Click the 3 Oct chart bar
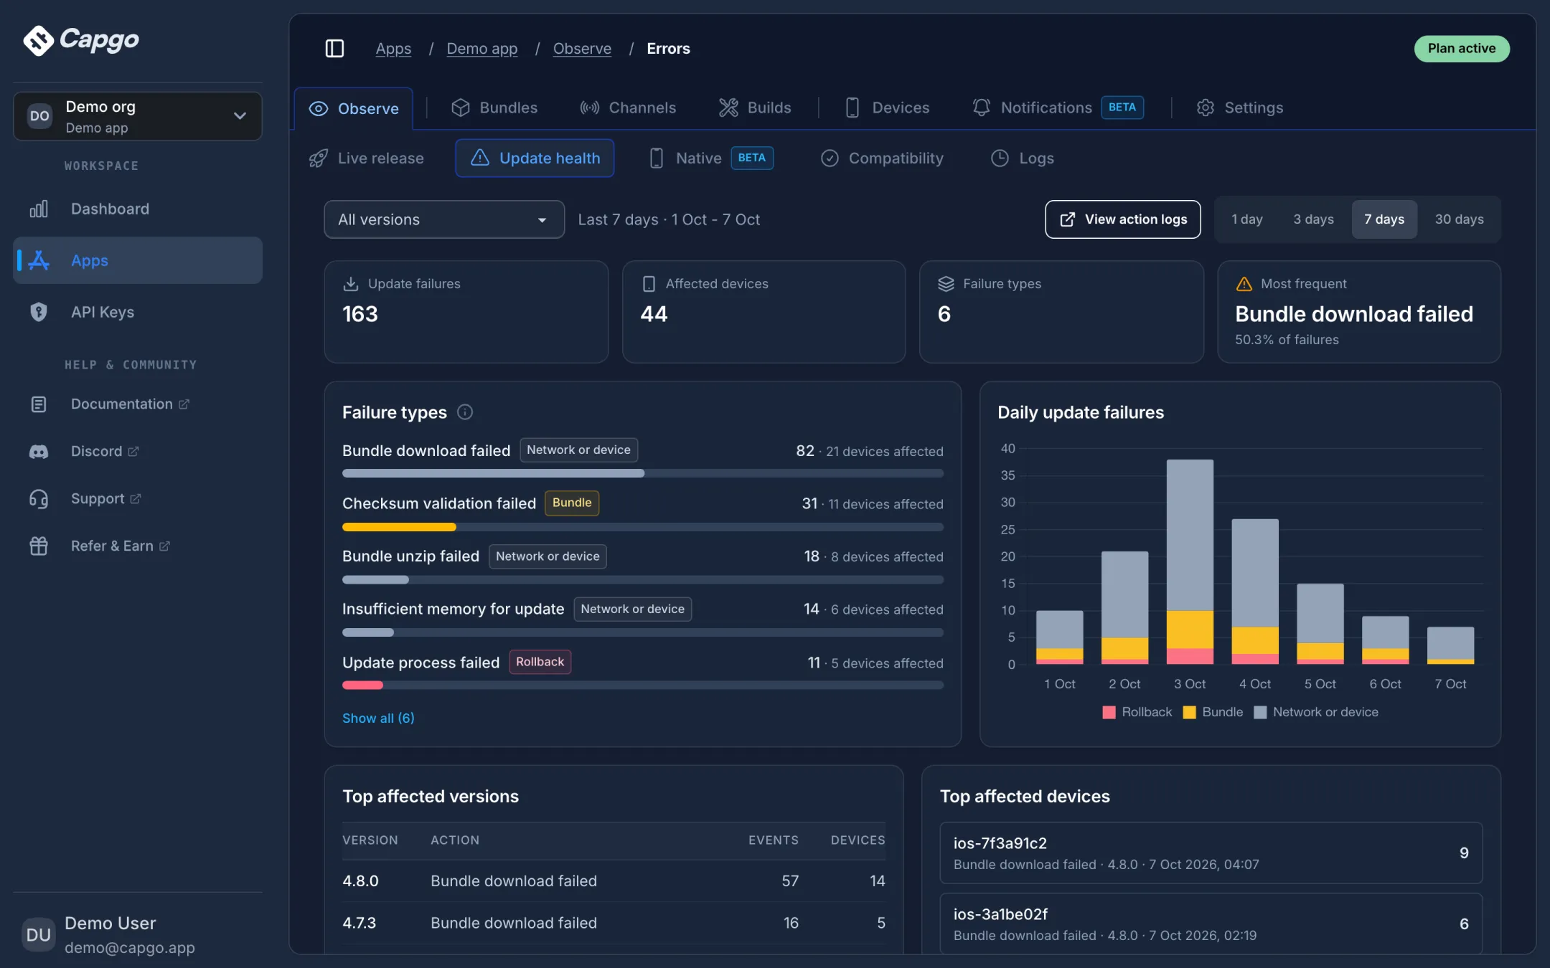1550x968 pixels. pos(1190,561)
